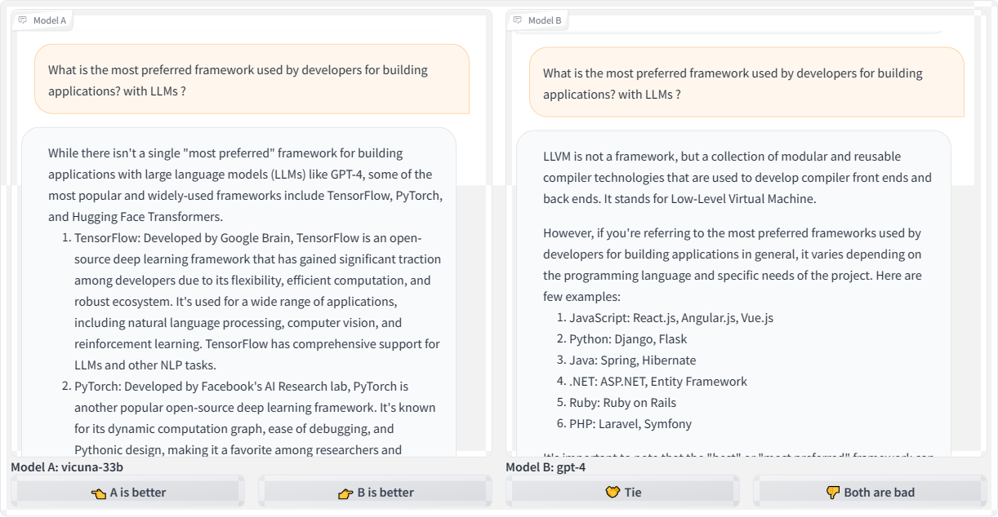Image resolution: width=998 pixels, height=517 pixels.
Task: Select the Model B tab
Action: pos(539,20)
